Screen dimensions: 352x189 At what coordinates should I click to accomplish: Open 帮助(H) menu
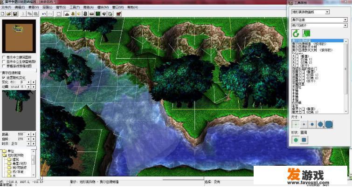133,7
